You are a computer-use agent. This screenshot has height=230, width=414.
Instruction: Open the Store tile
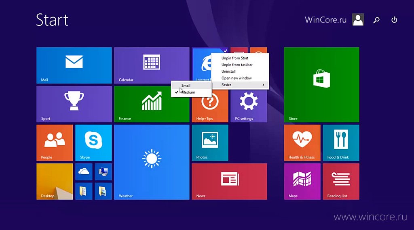pos(321,85)
